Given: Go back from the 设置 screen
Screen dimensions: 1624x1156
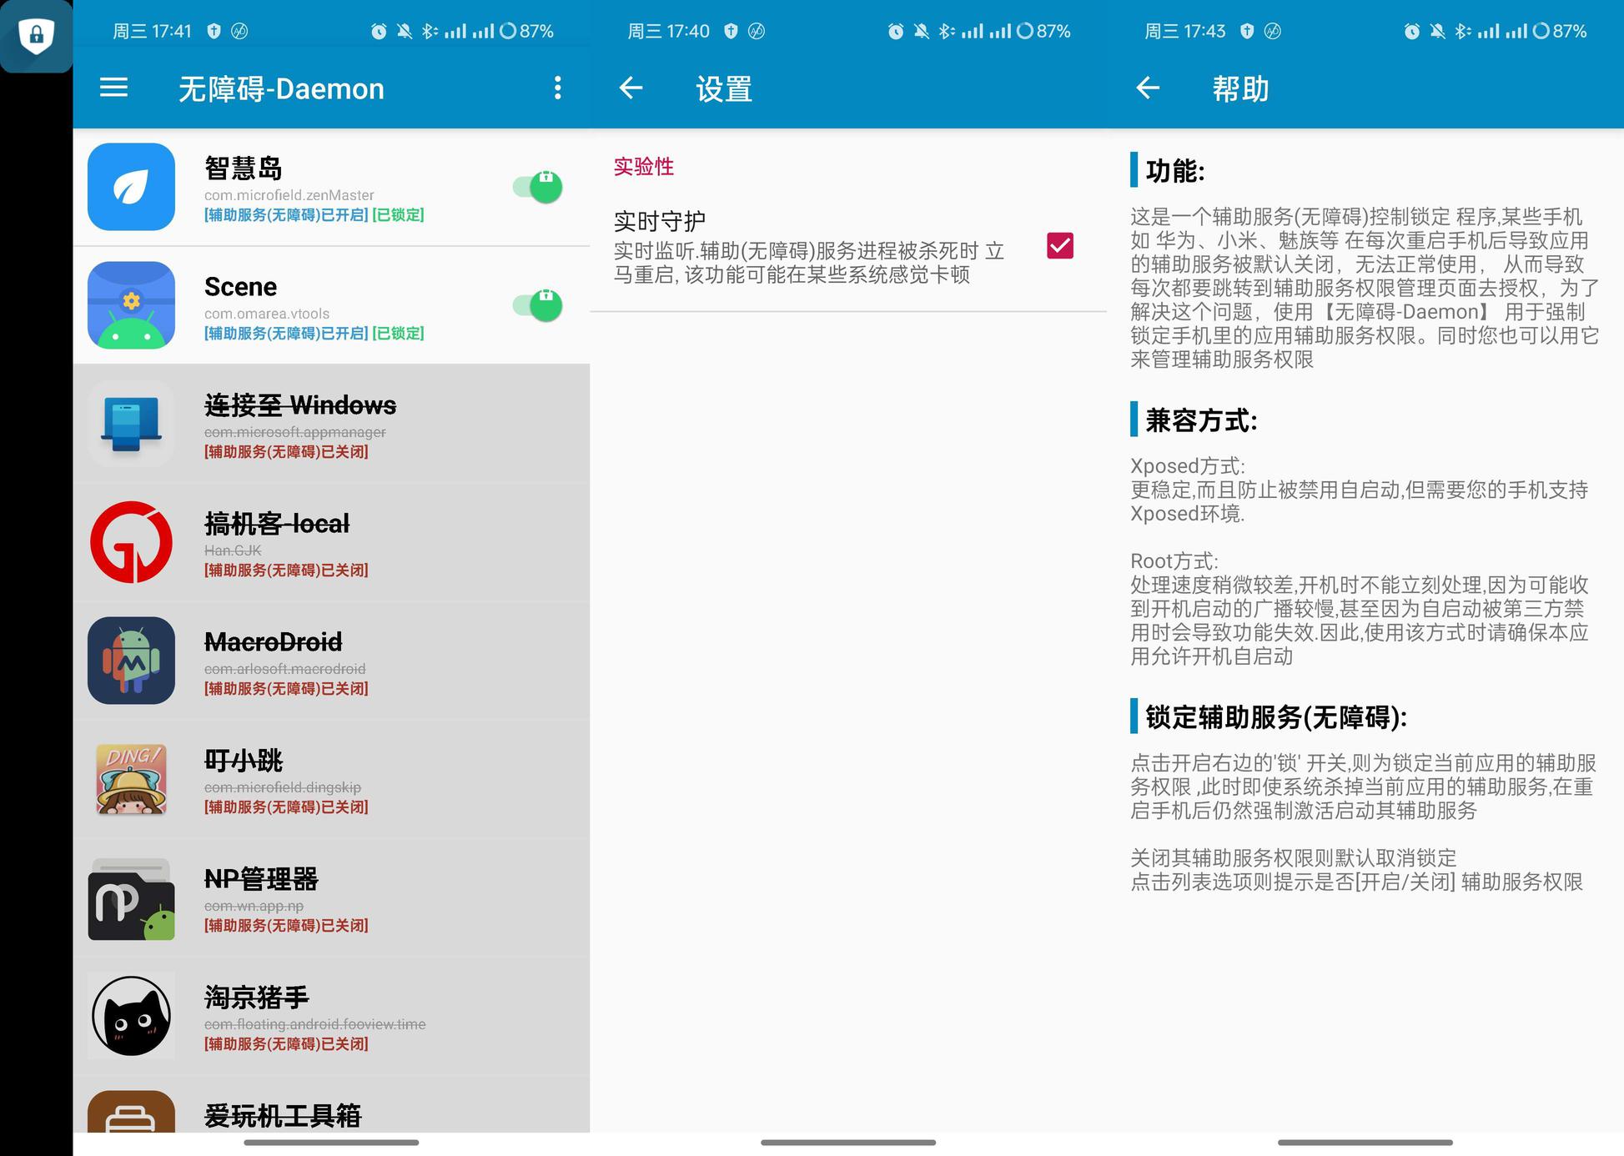Looking at the screenshot, I should [631, 88].
